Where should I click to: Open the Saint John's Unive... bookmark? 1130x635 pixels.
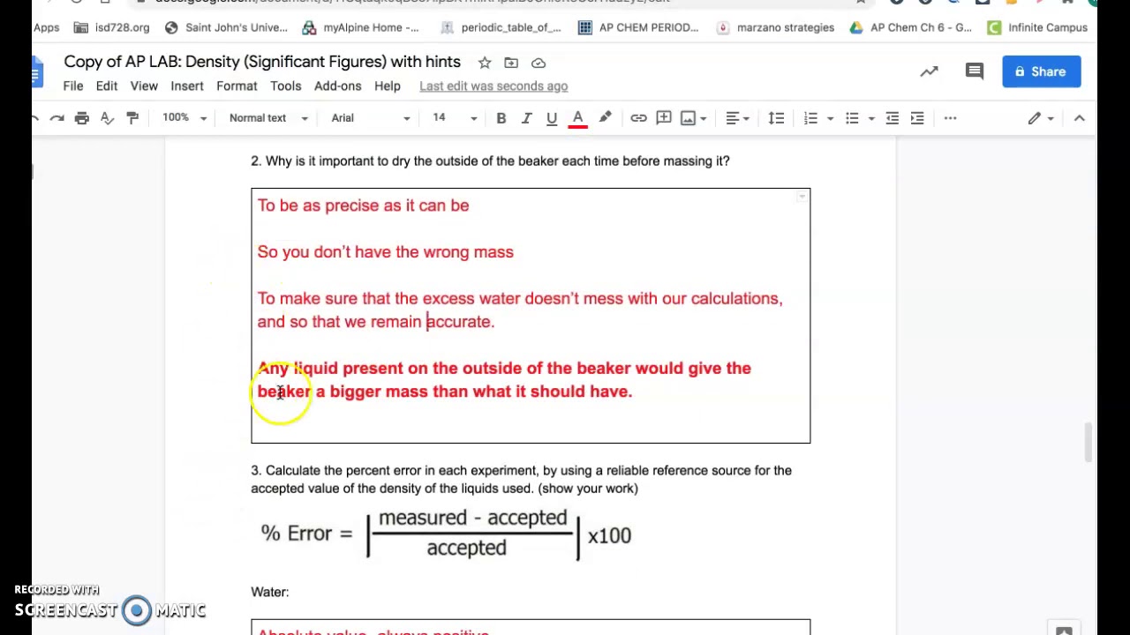pyautogui.click(x=226, y=27)
